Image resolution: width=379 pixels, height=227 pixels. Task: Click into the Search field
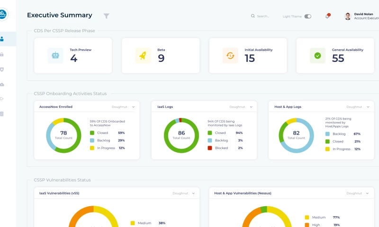tap(263, 17)
